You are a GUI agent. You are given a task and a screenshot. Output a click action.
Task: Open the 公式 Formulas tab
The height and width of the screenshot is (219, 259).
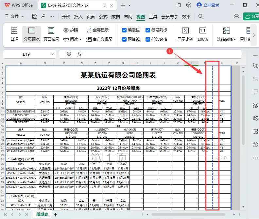point(103,17)
